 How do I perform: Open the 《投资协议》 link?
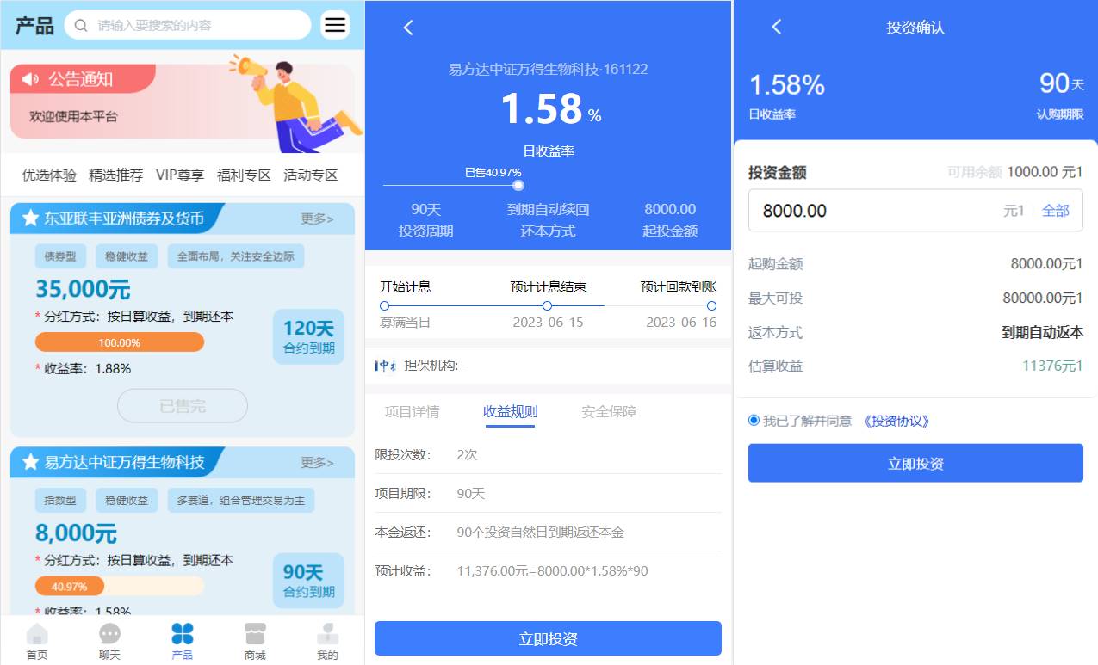pyautogui.click(x=896, y=421)
